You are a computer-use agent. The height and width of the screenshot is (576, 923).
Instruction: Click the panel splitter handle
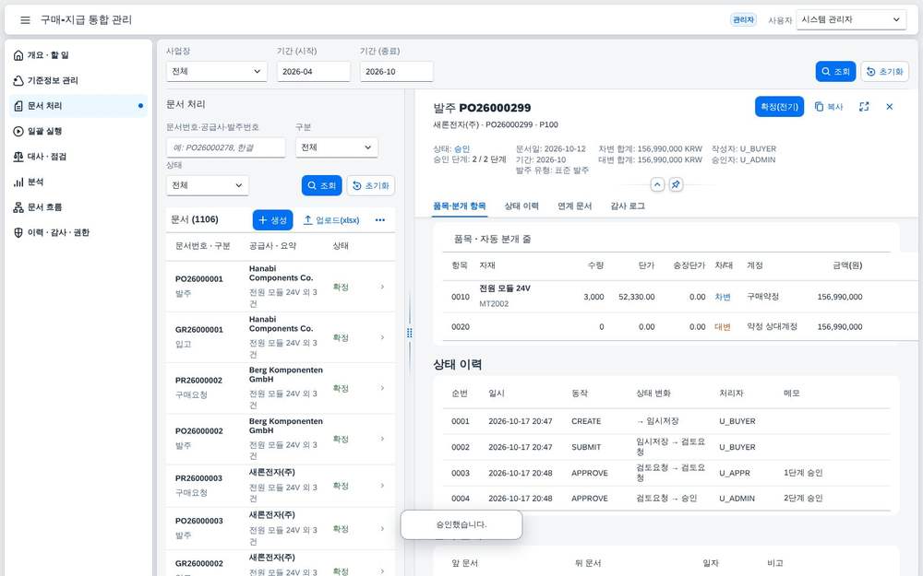pyautogui.click(x=410, y=333)
